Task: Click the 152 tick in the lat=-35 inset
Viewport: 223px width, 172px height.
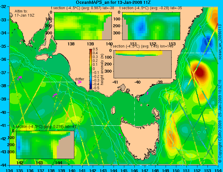Action: (x=153, y=44)
